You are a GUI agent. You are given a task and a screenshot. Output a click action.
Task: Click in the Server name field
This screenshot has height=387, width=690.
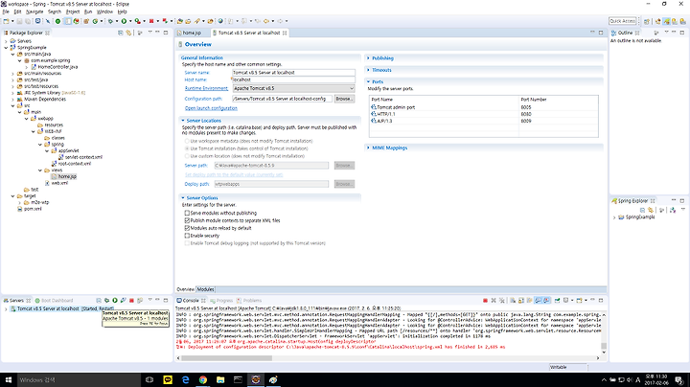point(293,73)
